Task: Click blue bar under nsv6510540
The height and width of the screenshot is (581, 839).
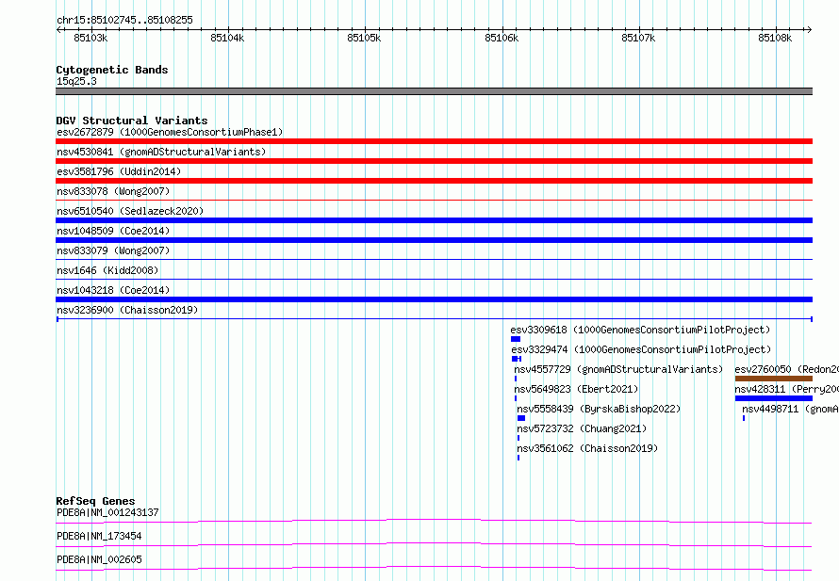Action: click(x=434, y=220)
